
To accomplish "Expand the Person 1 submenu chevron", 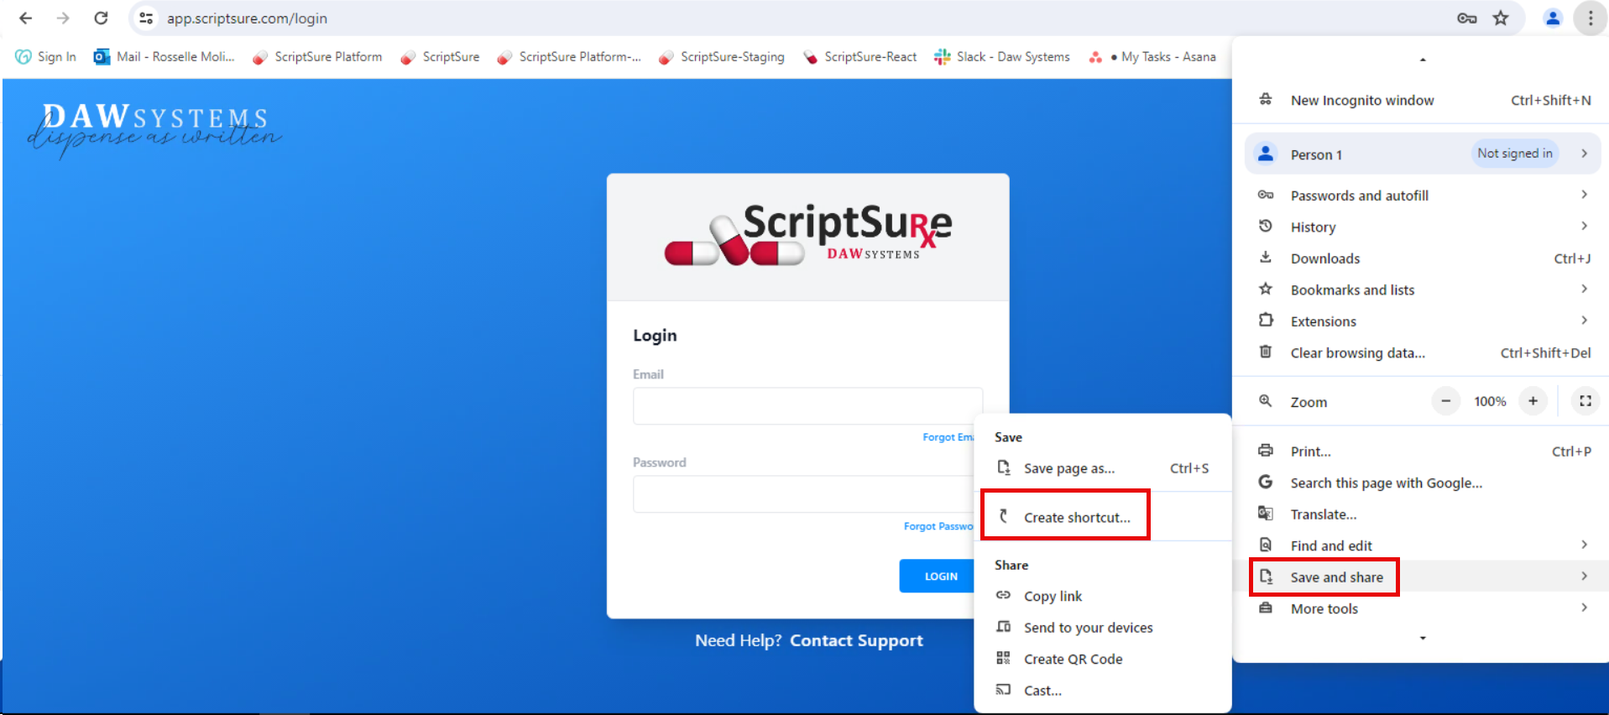I will 1584,154.
